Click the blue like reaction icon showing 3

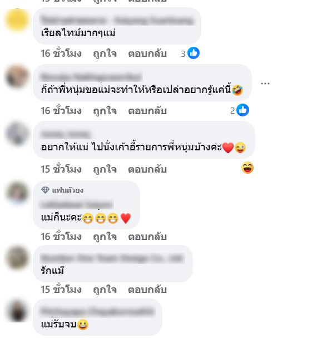coord(194,53)
